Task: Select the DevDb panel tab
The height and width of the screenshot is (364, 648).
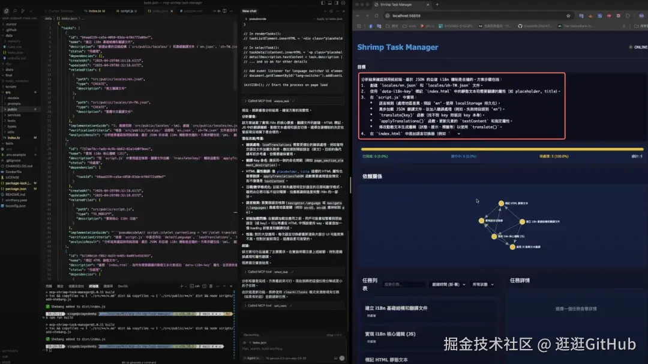Action: [123, 287]
